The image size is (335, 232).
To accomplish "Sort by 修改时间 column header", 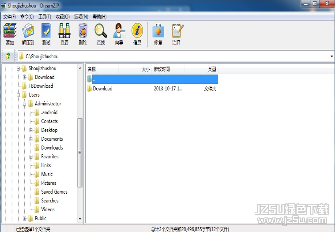I will click(x=168, y=69).
